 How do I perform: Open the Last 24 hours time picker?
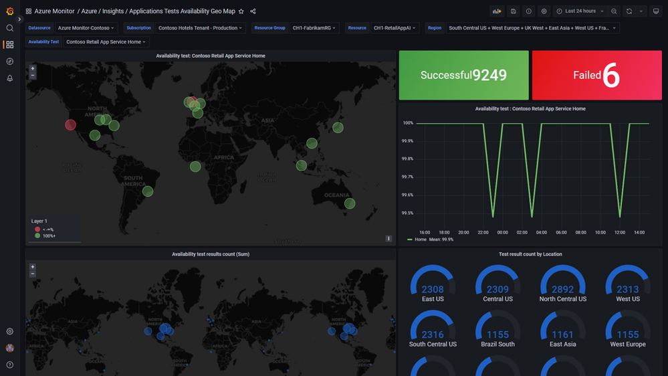click(x=580, y=11)
